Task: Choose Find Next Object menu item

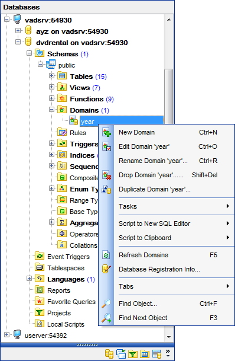Action: pyautogui.click(x=167, y=318)
